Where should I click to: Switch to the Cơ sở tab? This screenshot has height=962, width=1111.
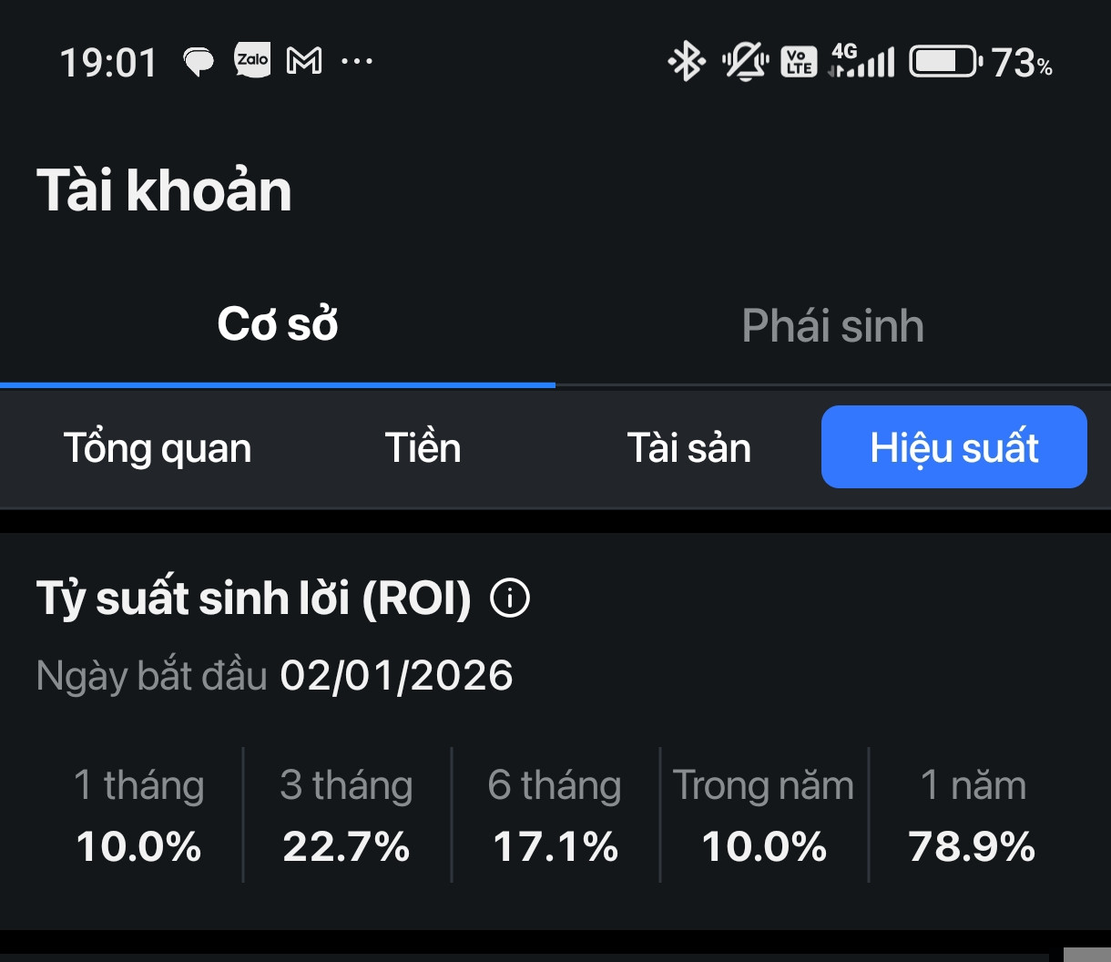click(x=278, y=325)
